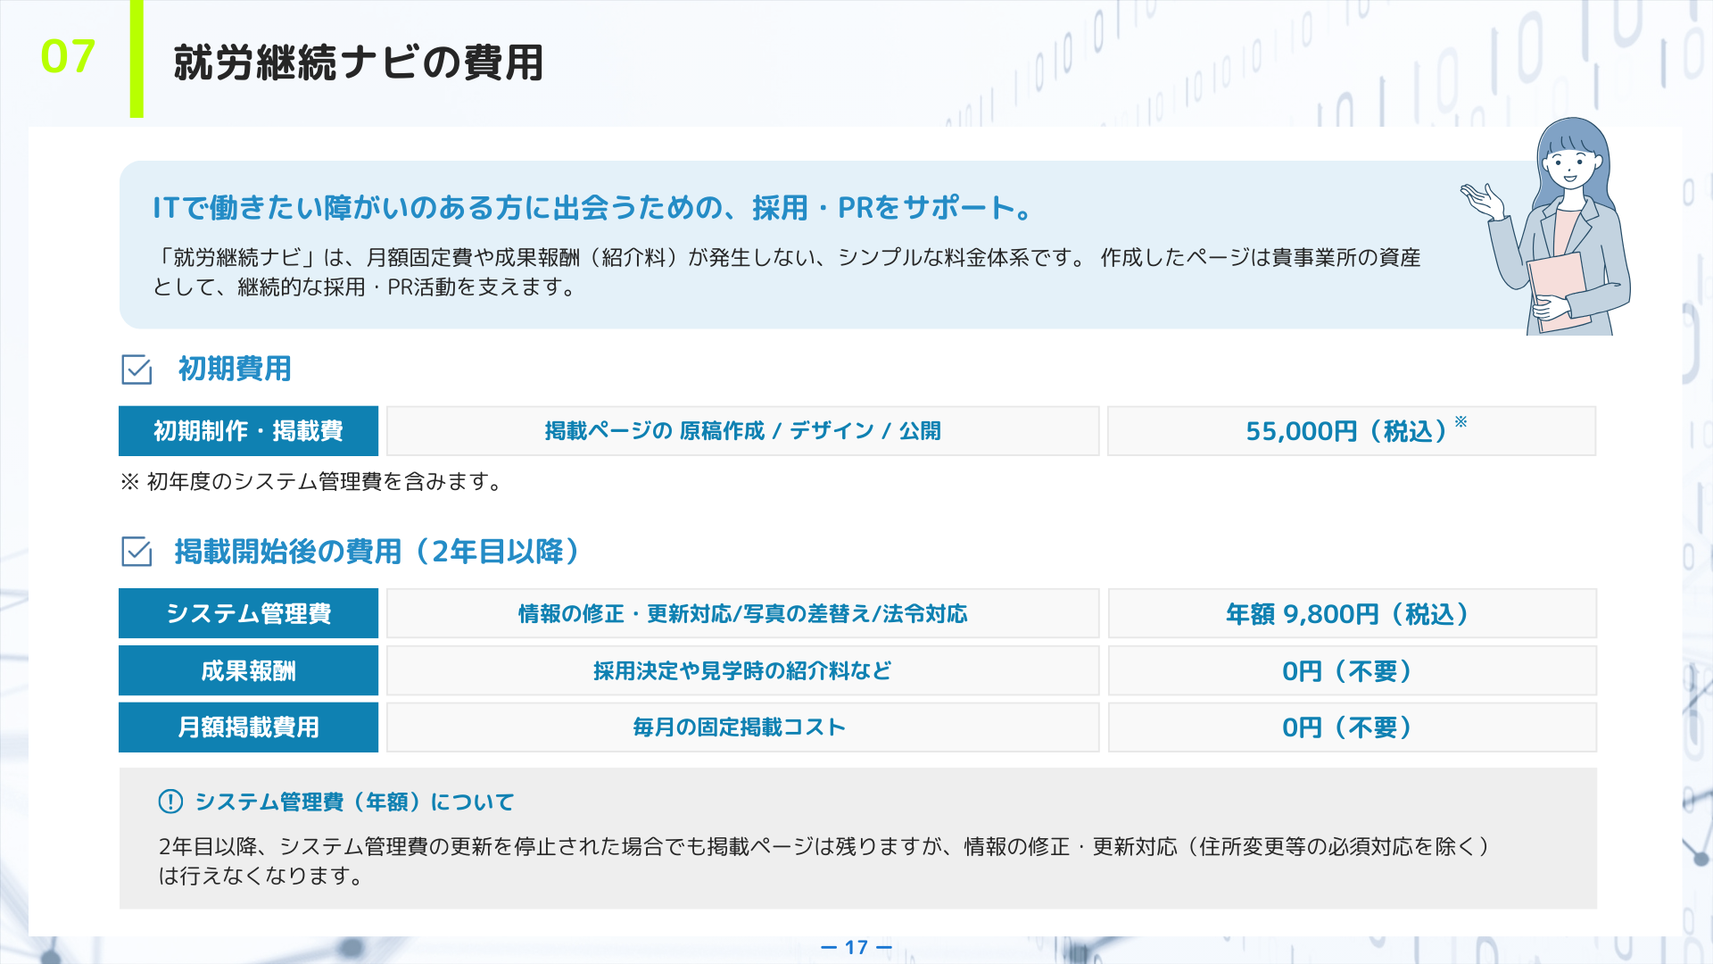Select the 月額掲載費用 blue label cell
This screenshot has height=964, width=1713.
click(x=248, y=727)
